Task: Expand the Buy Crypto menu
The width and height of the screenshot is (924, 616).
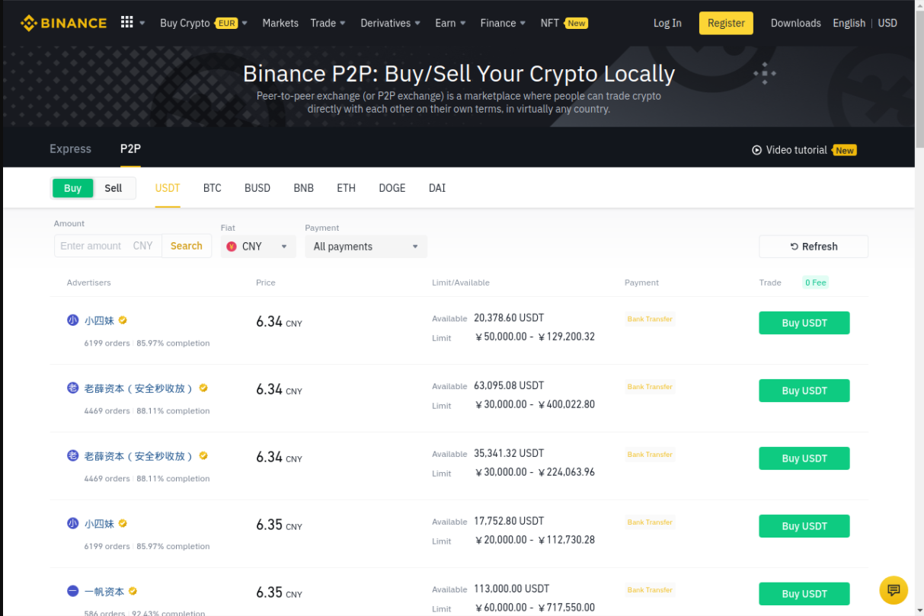Action: pos(203,23)
